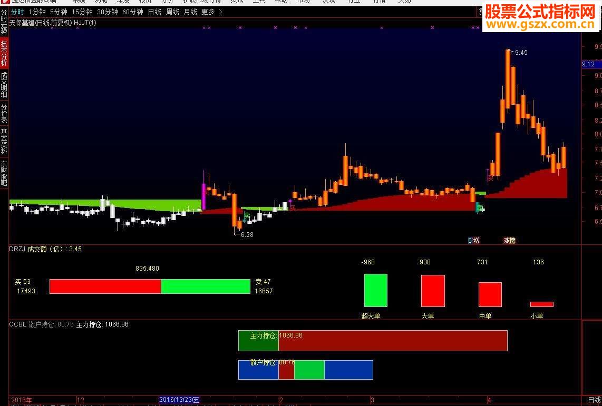This screenshot has width=602, height=406.
Task: Click the 2016年 axis label
Action: (22, 400)
